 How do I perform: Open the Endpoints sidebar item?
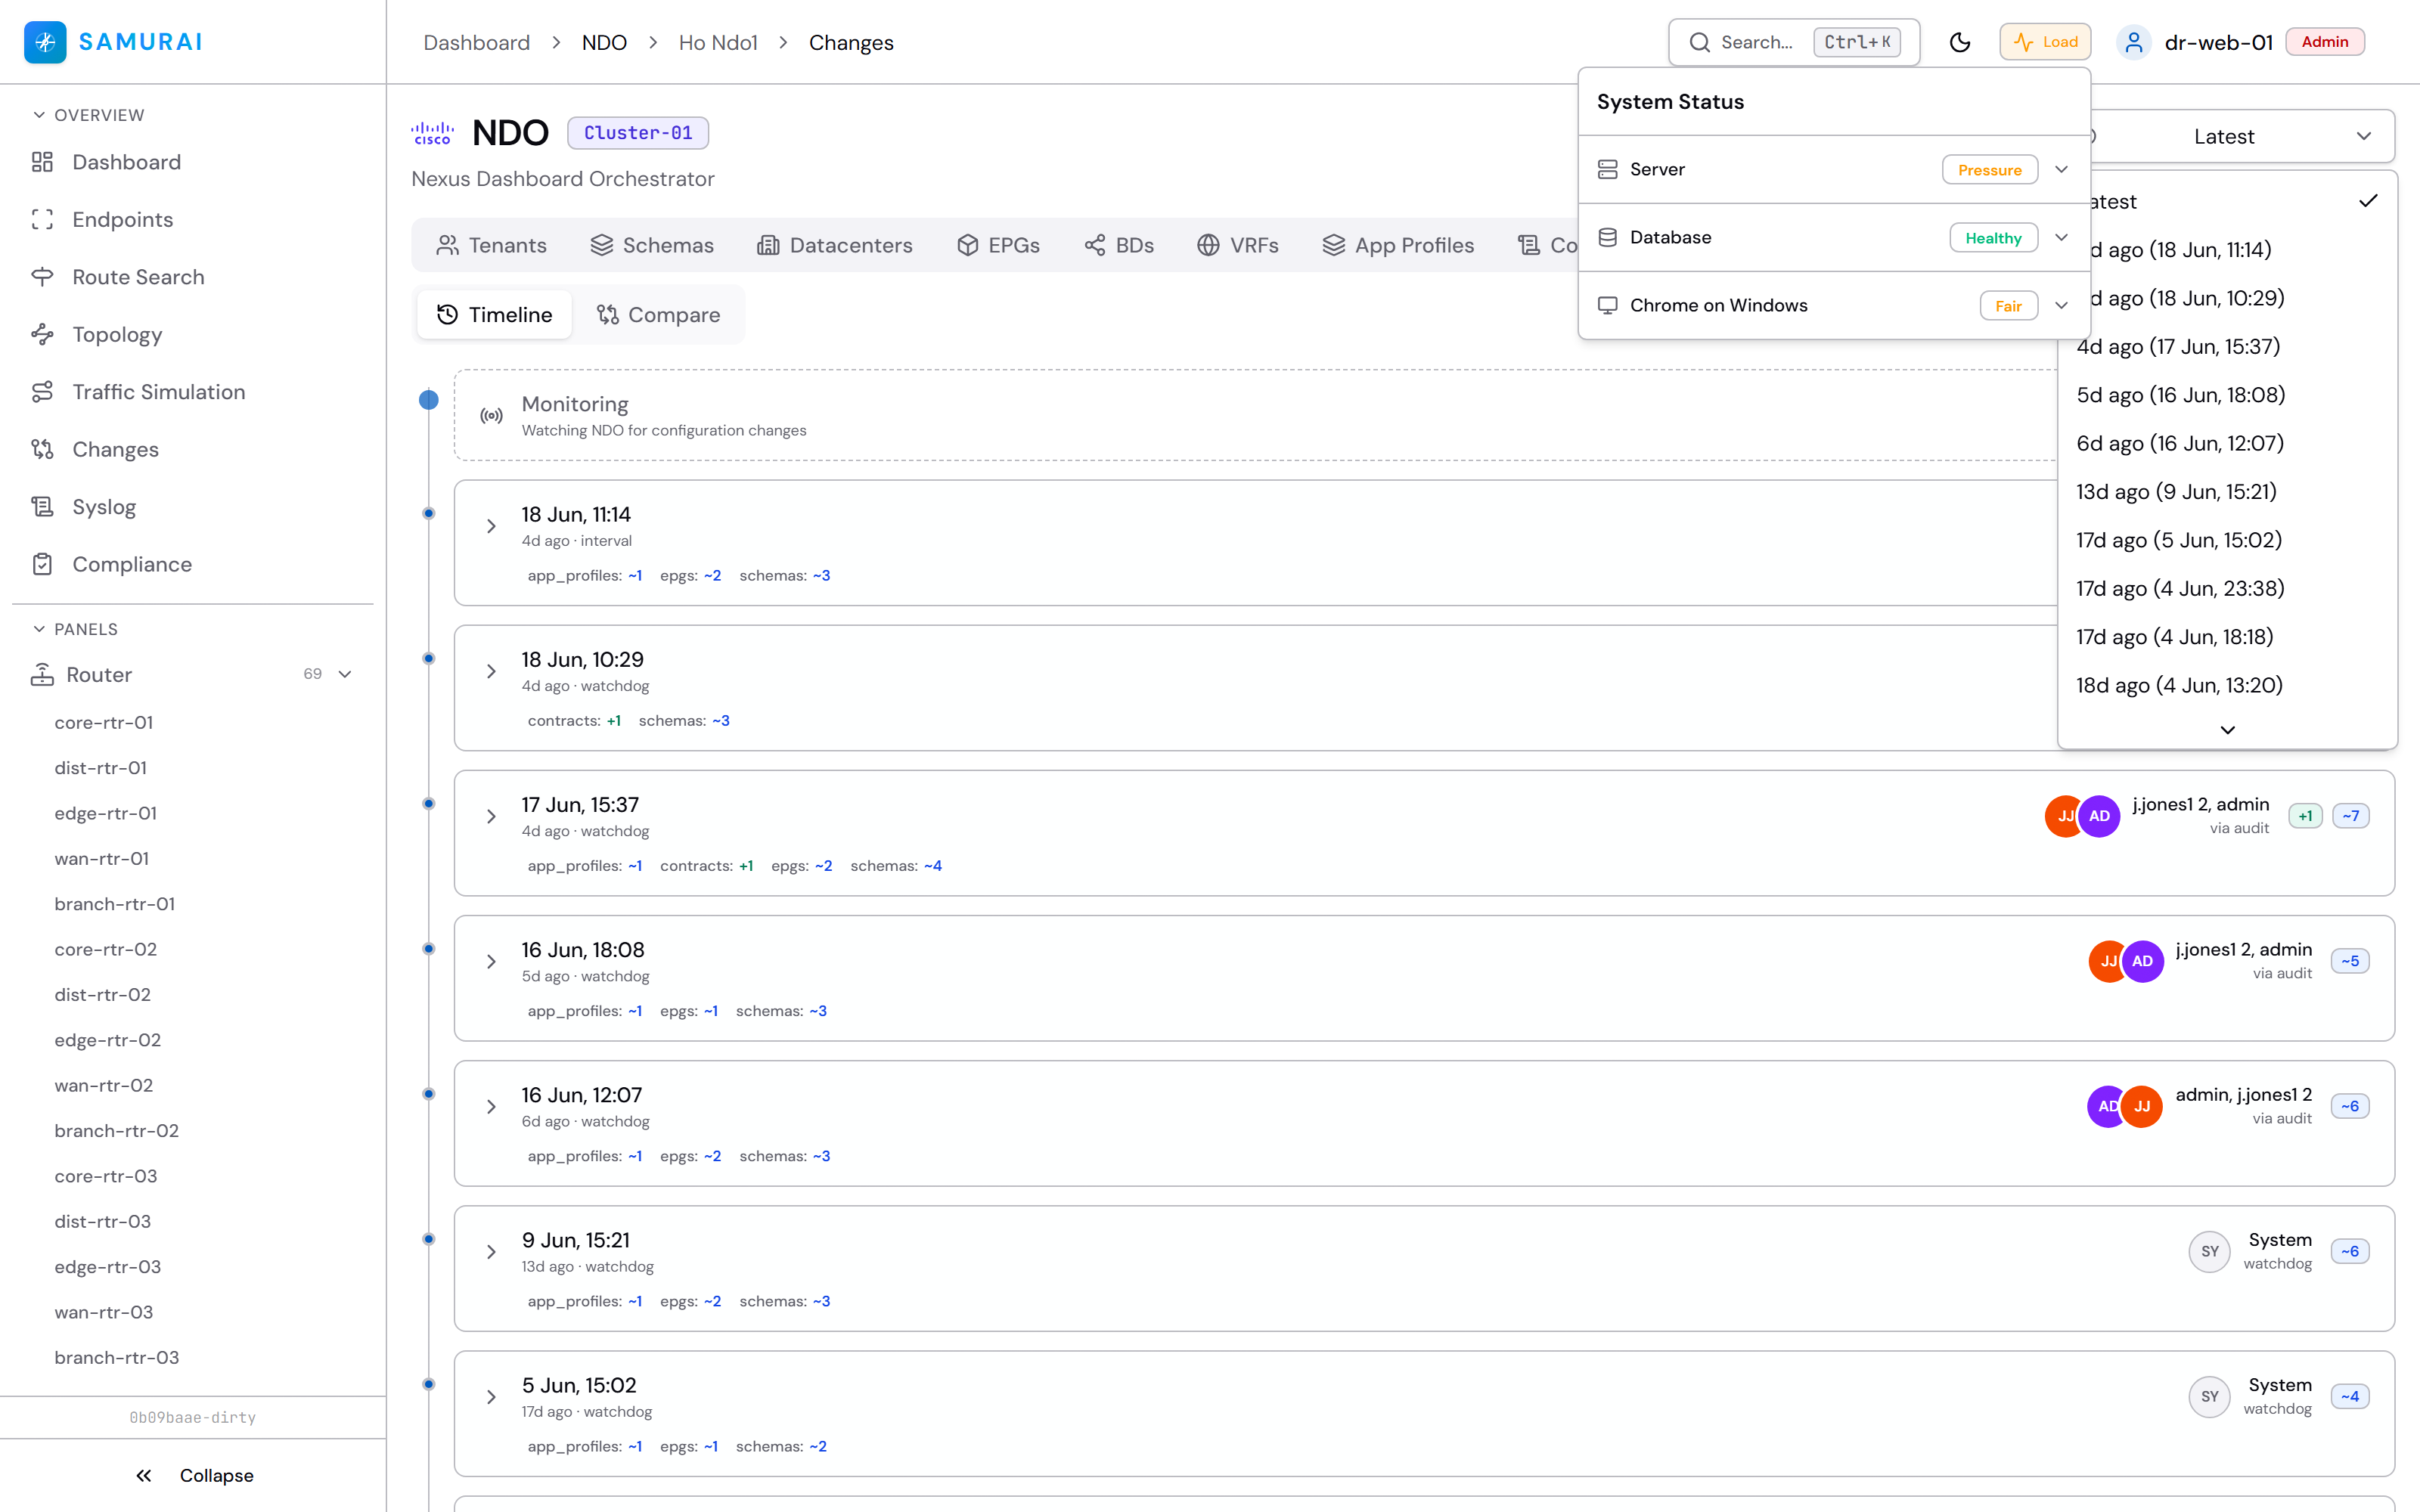click(122, 220)
